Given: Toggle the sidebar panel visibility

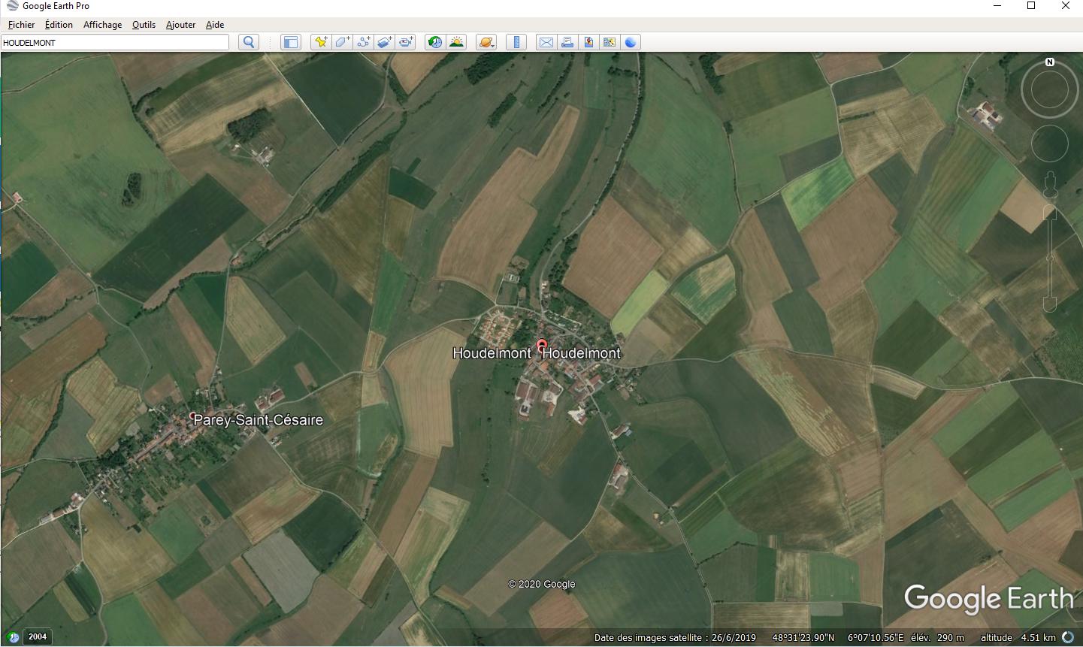Looking at the screenshot, I should click(x=290, y=42).
